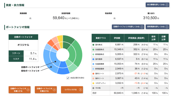Viewport: 171px width, 98px height.
Task: Uncheck 未成立取引を含む checkbox
Action: pyautogui.click(x=68, y=78)
